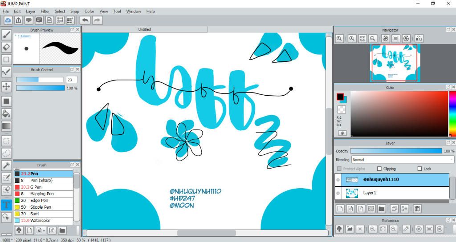This screenshot has height=242, width=456.
Task: Select the G Pen brush
Action: (44, 187)
